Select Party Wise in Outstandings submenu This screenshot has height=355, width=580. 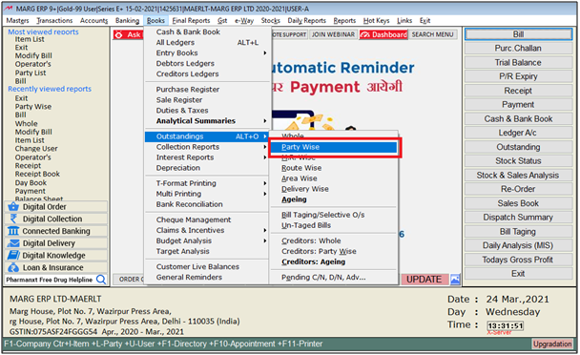[334, 147]
